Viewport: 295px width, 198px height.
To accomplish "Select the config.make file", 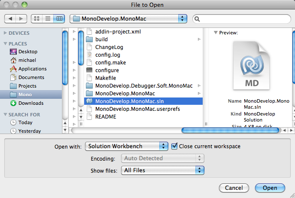I will (143, 62).
